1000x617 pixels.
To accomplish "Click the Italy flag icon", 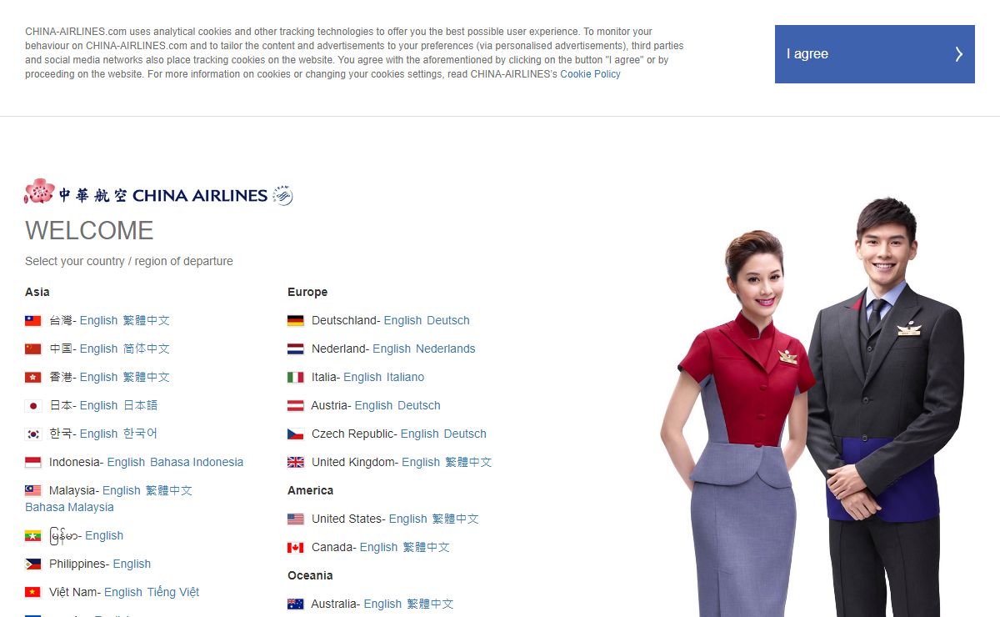I will coord(296,377).
